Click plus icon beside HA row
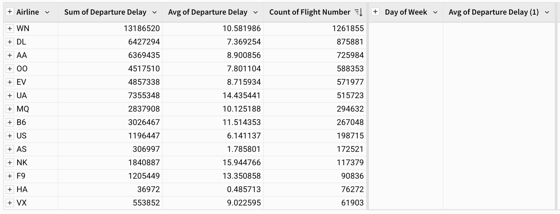This screenshot has height=214, width=560. [10, 189]
